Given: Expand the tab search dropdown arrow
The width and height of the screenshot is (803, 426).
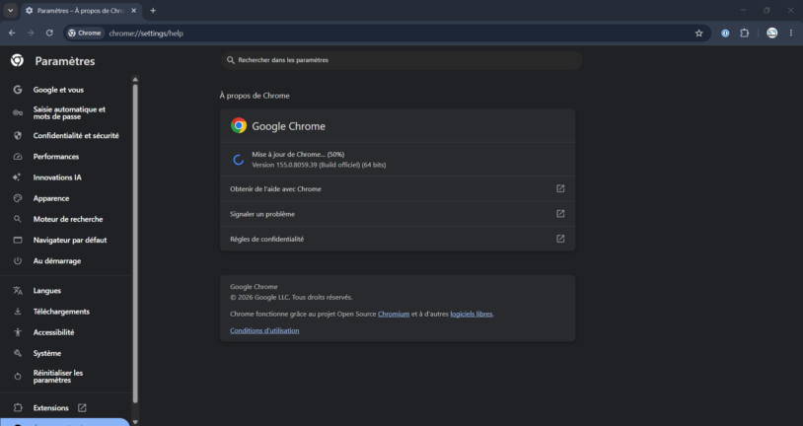Looking at the screenshot, I should coord(10,10).
